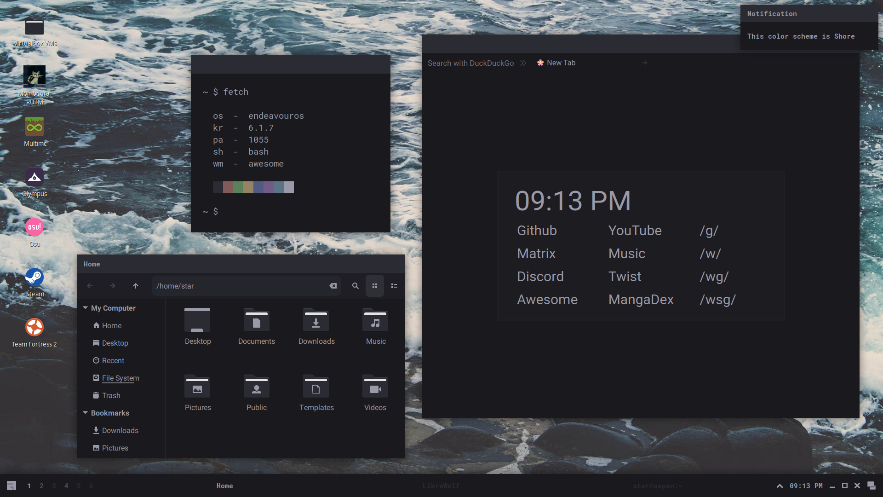The image size is (883, 497).
Task: Select File System in sidebar
Action: 120,378
